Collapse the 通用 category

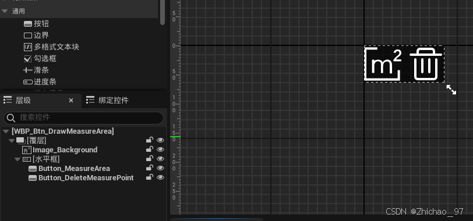pyautogui.click(x=5, y=11)
